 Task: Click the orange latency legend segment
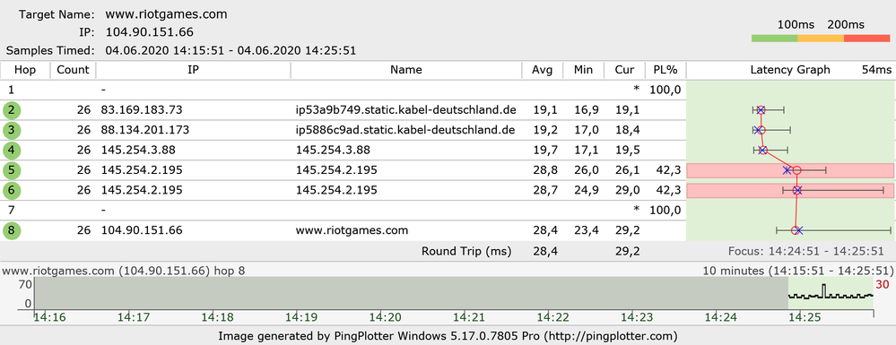[821, 39]
